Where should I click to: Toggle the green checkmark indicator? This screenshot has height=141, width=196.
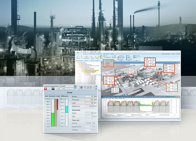tap(63, 88)
